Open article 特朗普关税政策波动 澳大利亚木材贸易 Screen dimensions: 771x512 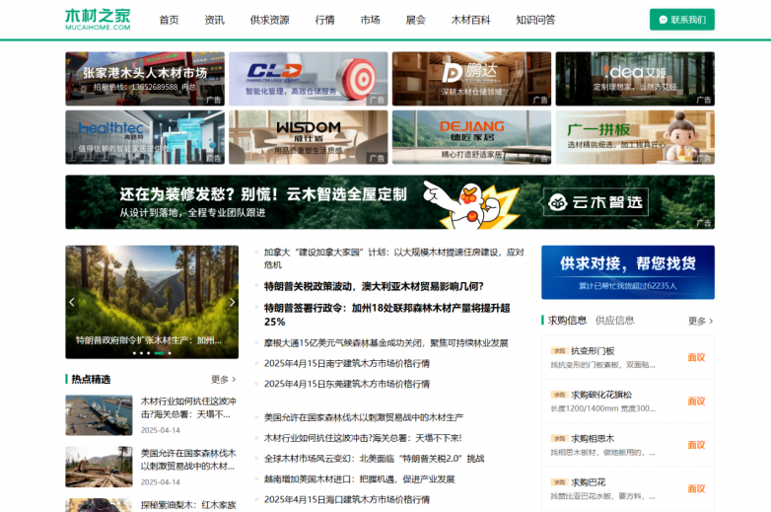click(x=374, y=286)
